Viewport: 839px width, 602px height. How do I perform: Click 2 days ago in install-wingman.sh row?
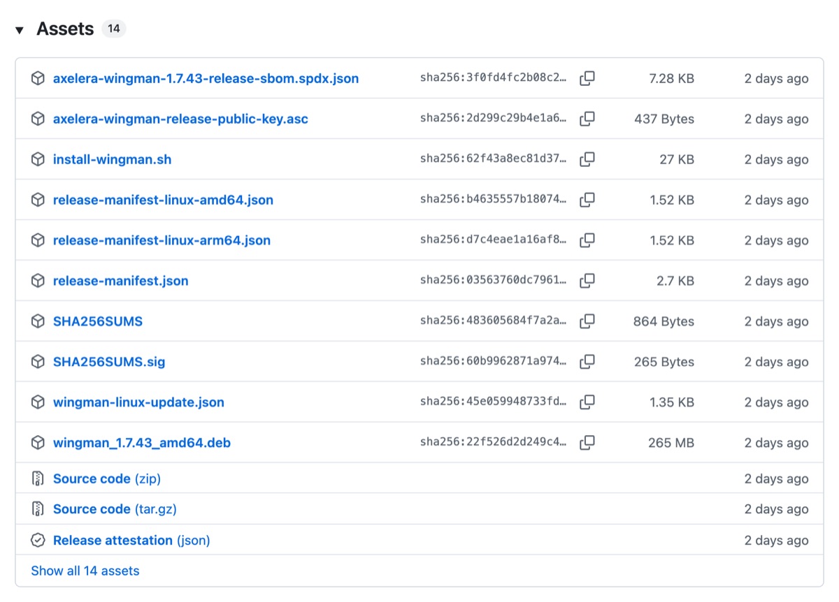pos(776,159)
